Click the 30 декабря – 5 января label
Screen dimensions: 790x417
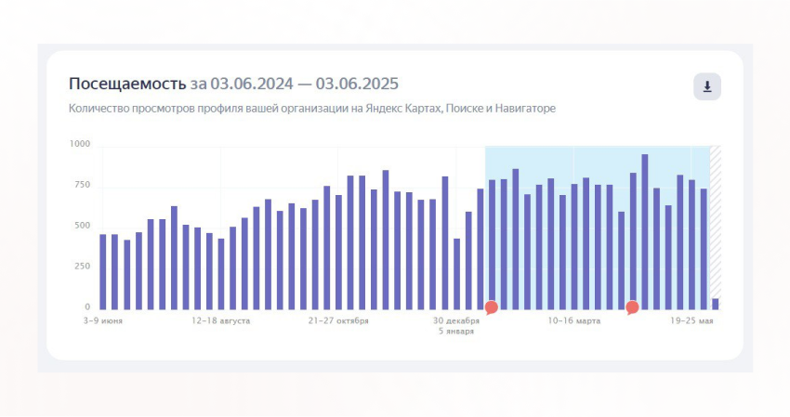pos(456,326)
